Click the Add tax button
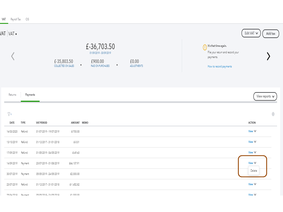 tap(271, 34)
